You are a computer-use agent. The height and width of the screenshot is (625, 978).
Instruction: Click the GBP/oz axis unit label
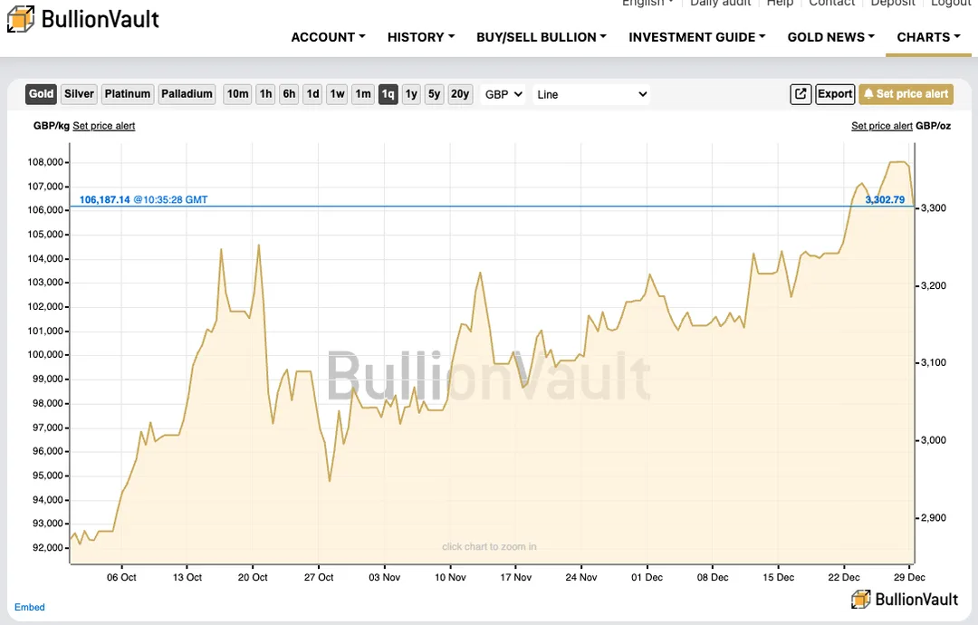click(933, 126)
